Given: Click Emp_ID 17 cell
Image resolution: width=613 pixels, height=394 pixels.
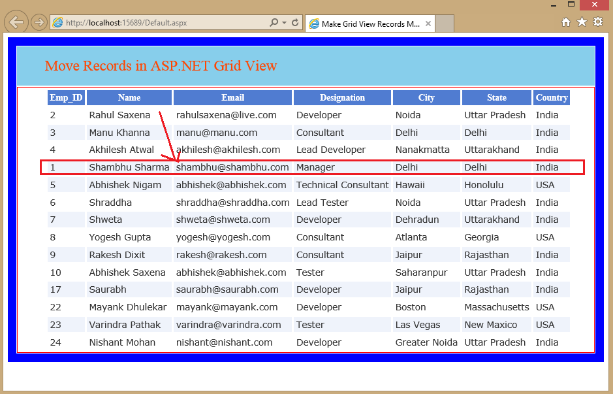Looking at the screenshot, I should click(x=66, y=289).
